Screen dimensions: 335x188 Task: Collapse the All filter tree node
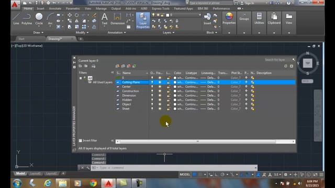click(81, 78)
